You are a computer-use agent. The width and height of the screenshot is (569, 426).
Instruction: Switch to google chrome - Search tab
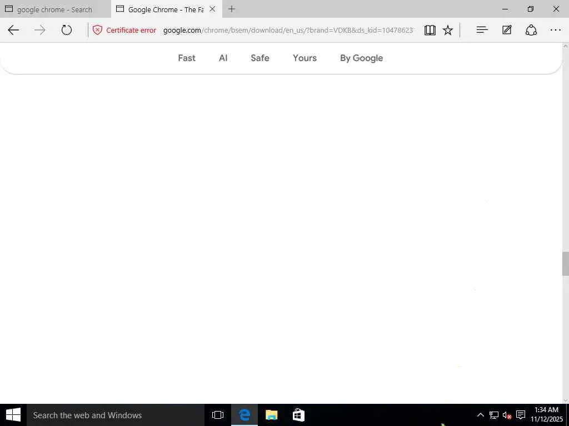point(55,9)
